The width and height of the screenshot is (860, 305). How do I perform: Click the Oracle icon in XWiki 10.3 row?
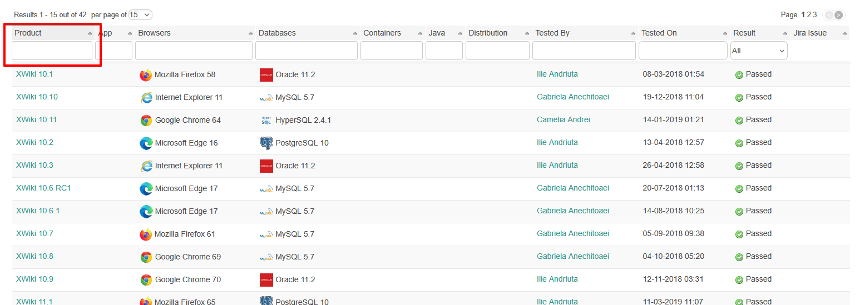click(266, 166)
